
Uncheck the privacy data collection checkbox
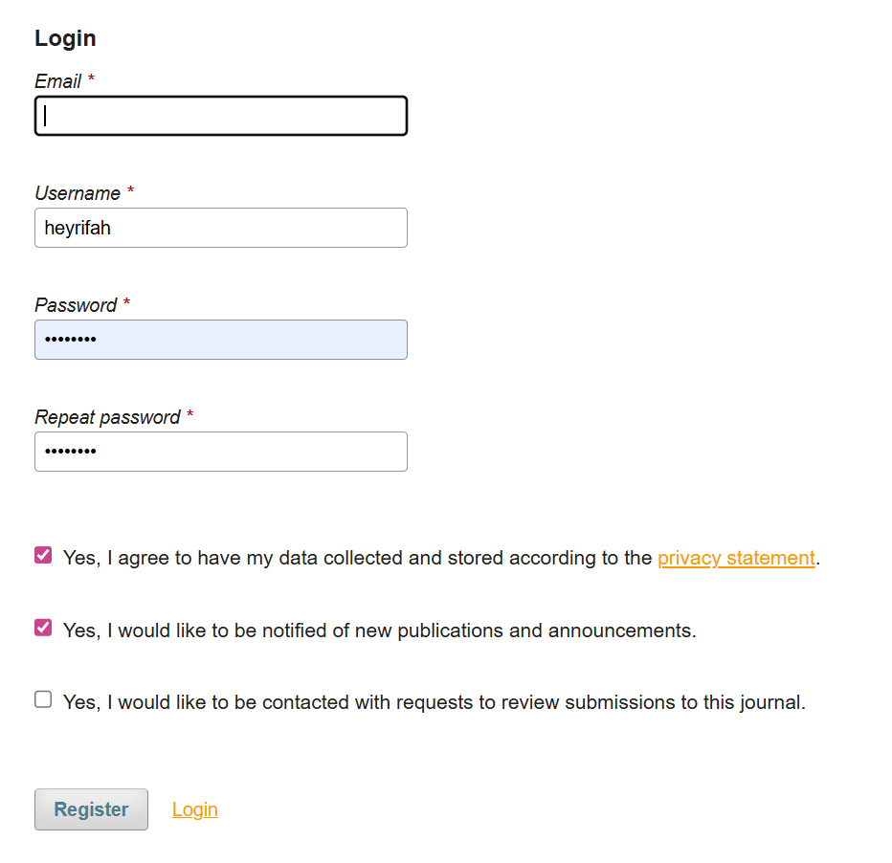point(43,556)
